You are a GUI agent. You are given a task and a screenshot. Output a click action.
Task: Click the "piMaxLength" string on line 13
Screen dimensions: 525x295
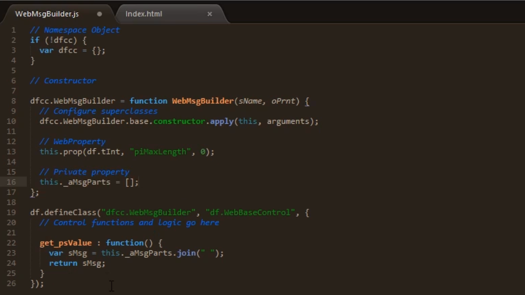160,152
